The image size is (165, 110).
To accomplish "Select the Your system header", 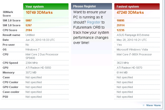I will [46, 7].
